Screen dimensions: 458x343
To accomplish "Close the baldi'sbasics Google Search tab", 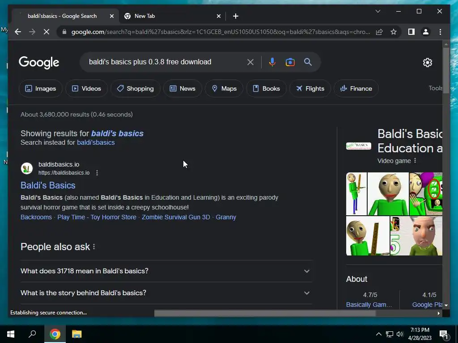I will pos(111,16).
